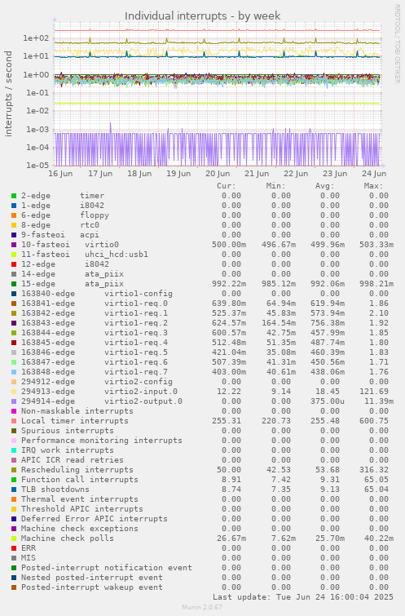
Task: Click the 'Avg:' column header
Action: coord(324,186)
